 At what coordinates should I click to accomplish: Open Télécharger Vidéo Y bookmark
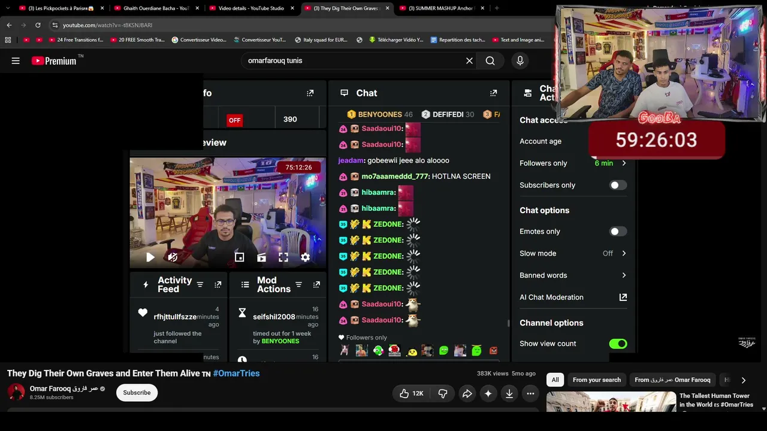[395, 40]
